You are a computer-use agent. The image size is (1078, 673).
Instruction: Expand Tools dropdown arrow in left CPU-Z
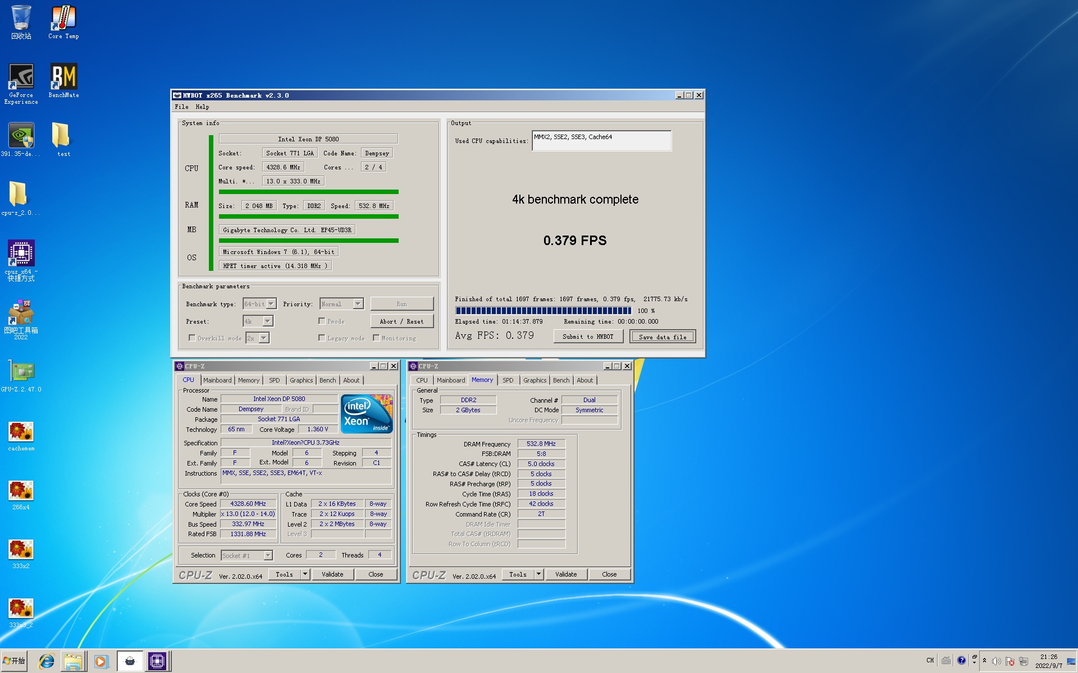tap(305, 574)
